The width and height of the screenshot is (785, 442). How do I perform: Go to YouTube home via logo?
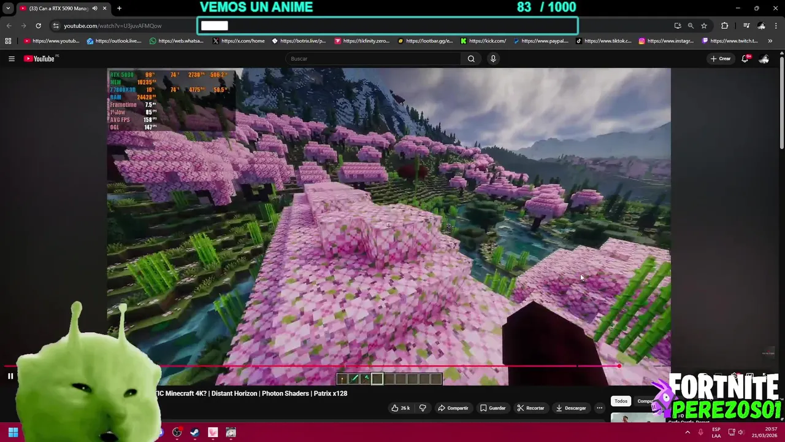click(x=40, y=58)
